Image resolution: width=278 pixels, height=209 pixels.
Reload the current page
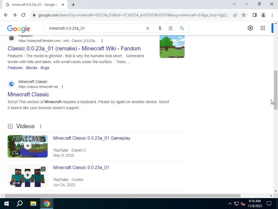click(x=23, y=15)
